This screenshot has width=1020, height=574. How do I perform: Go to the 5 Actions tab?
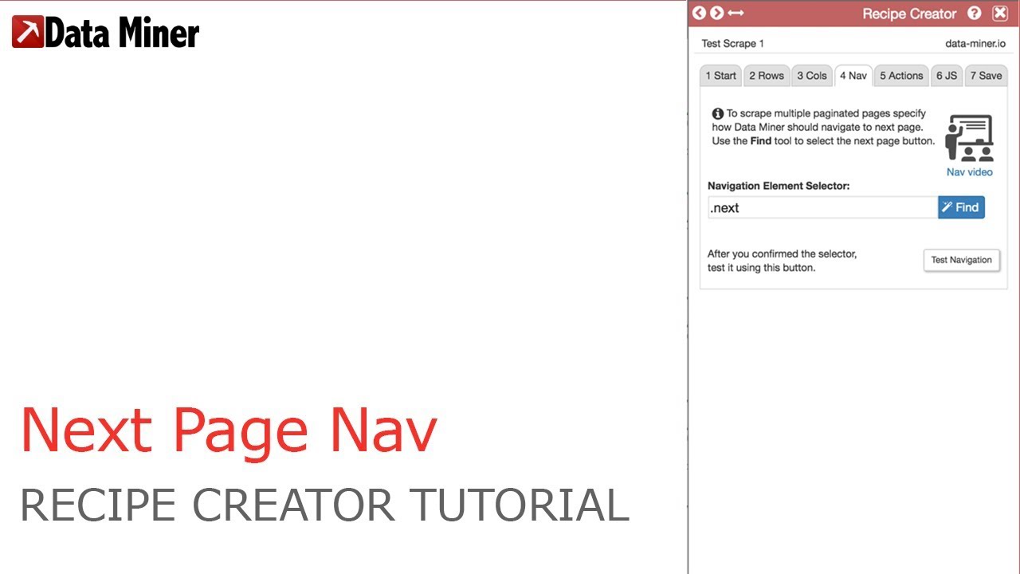pyautogui.click(x=901, y=76)
